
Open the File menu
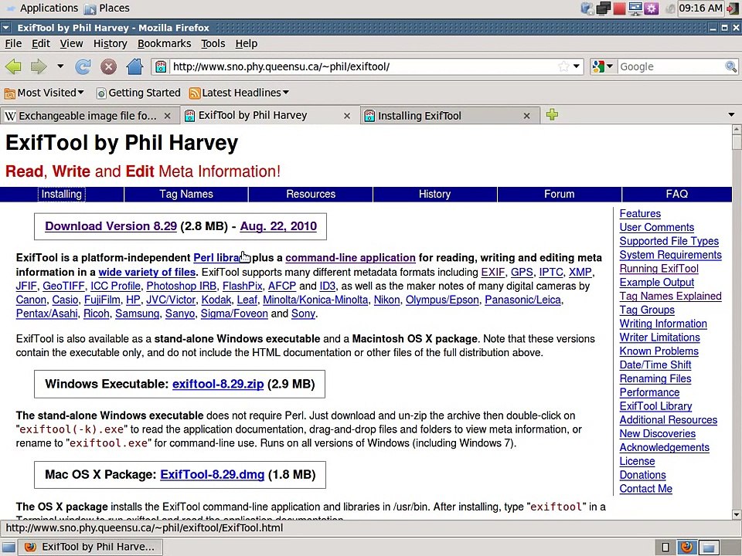(x=13, y=43)
